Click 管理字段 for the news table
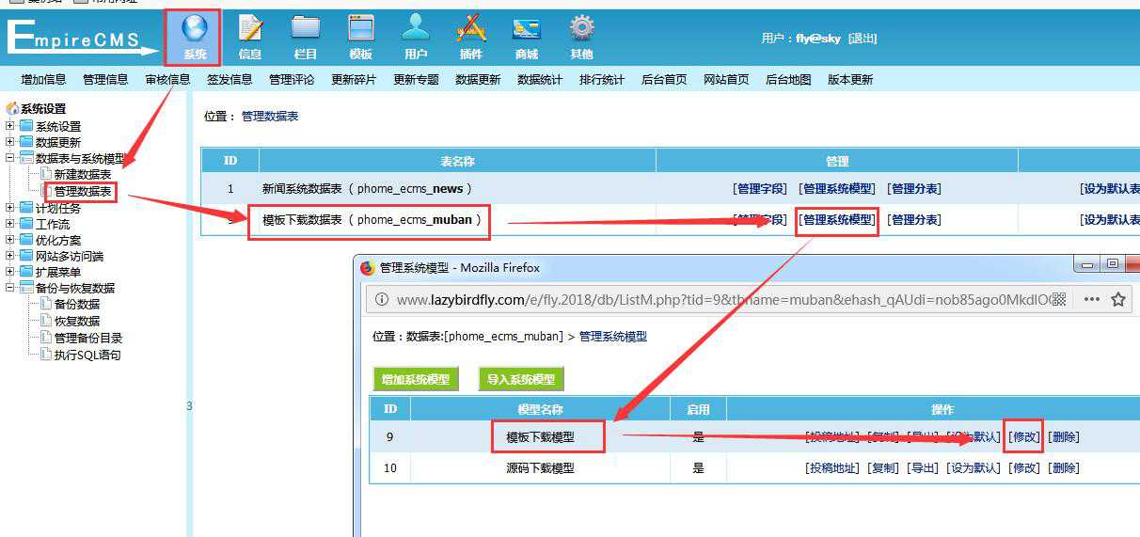Viewport: 1140px width, 537px height. (x=759, y=189)
